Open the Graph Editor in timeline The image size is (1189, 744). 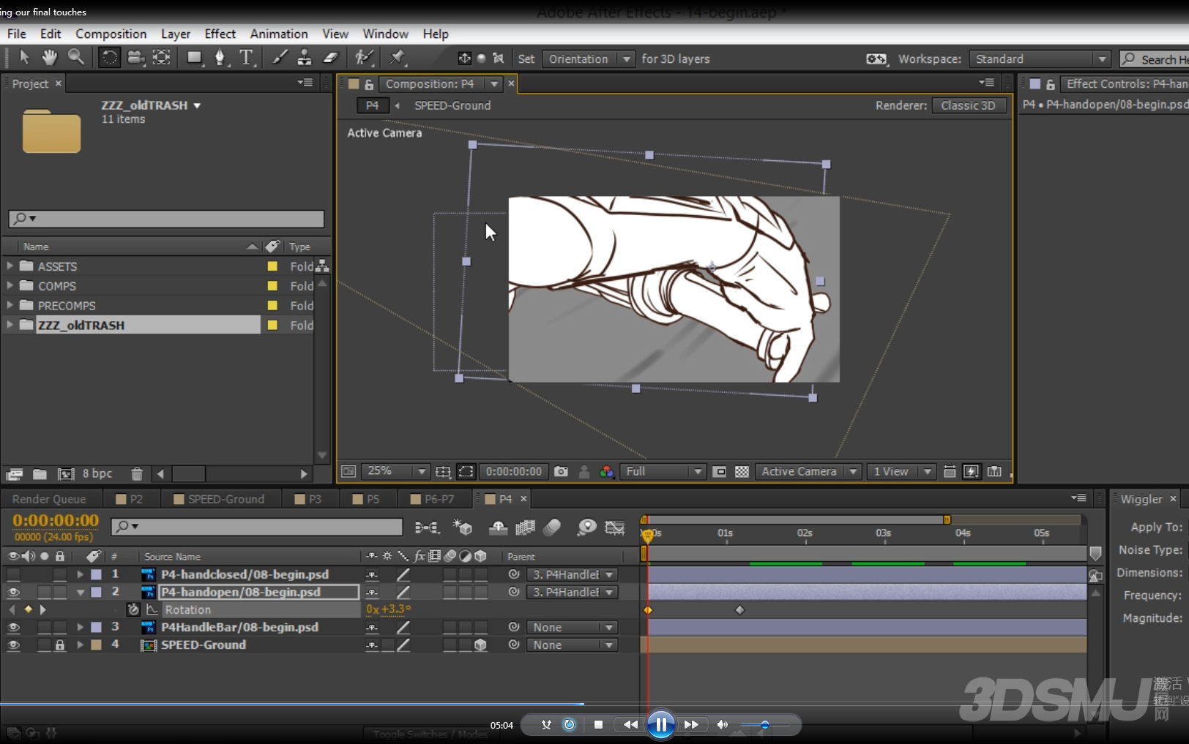(x=614, y=527)
